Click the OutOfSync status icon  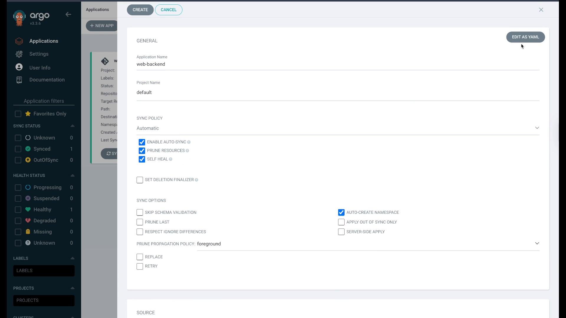click(28, 160)
